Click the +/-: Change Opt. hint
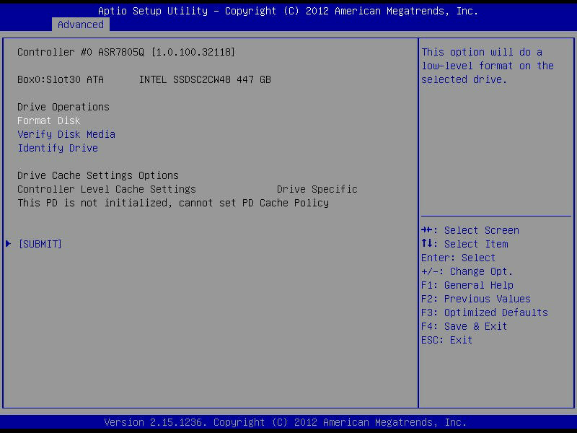 [x=467, y=271]
